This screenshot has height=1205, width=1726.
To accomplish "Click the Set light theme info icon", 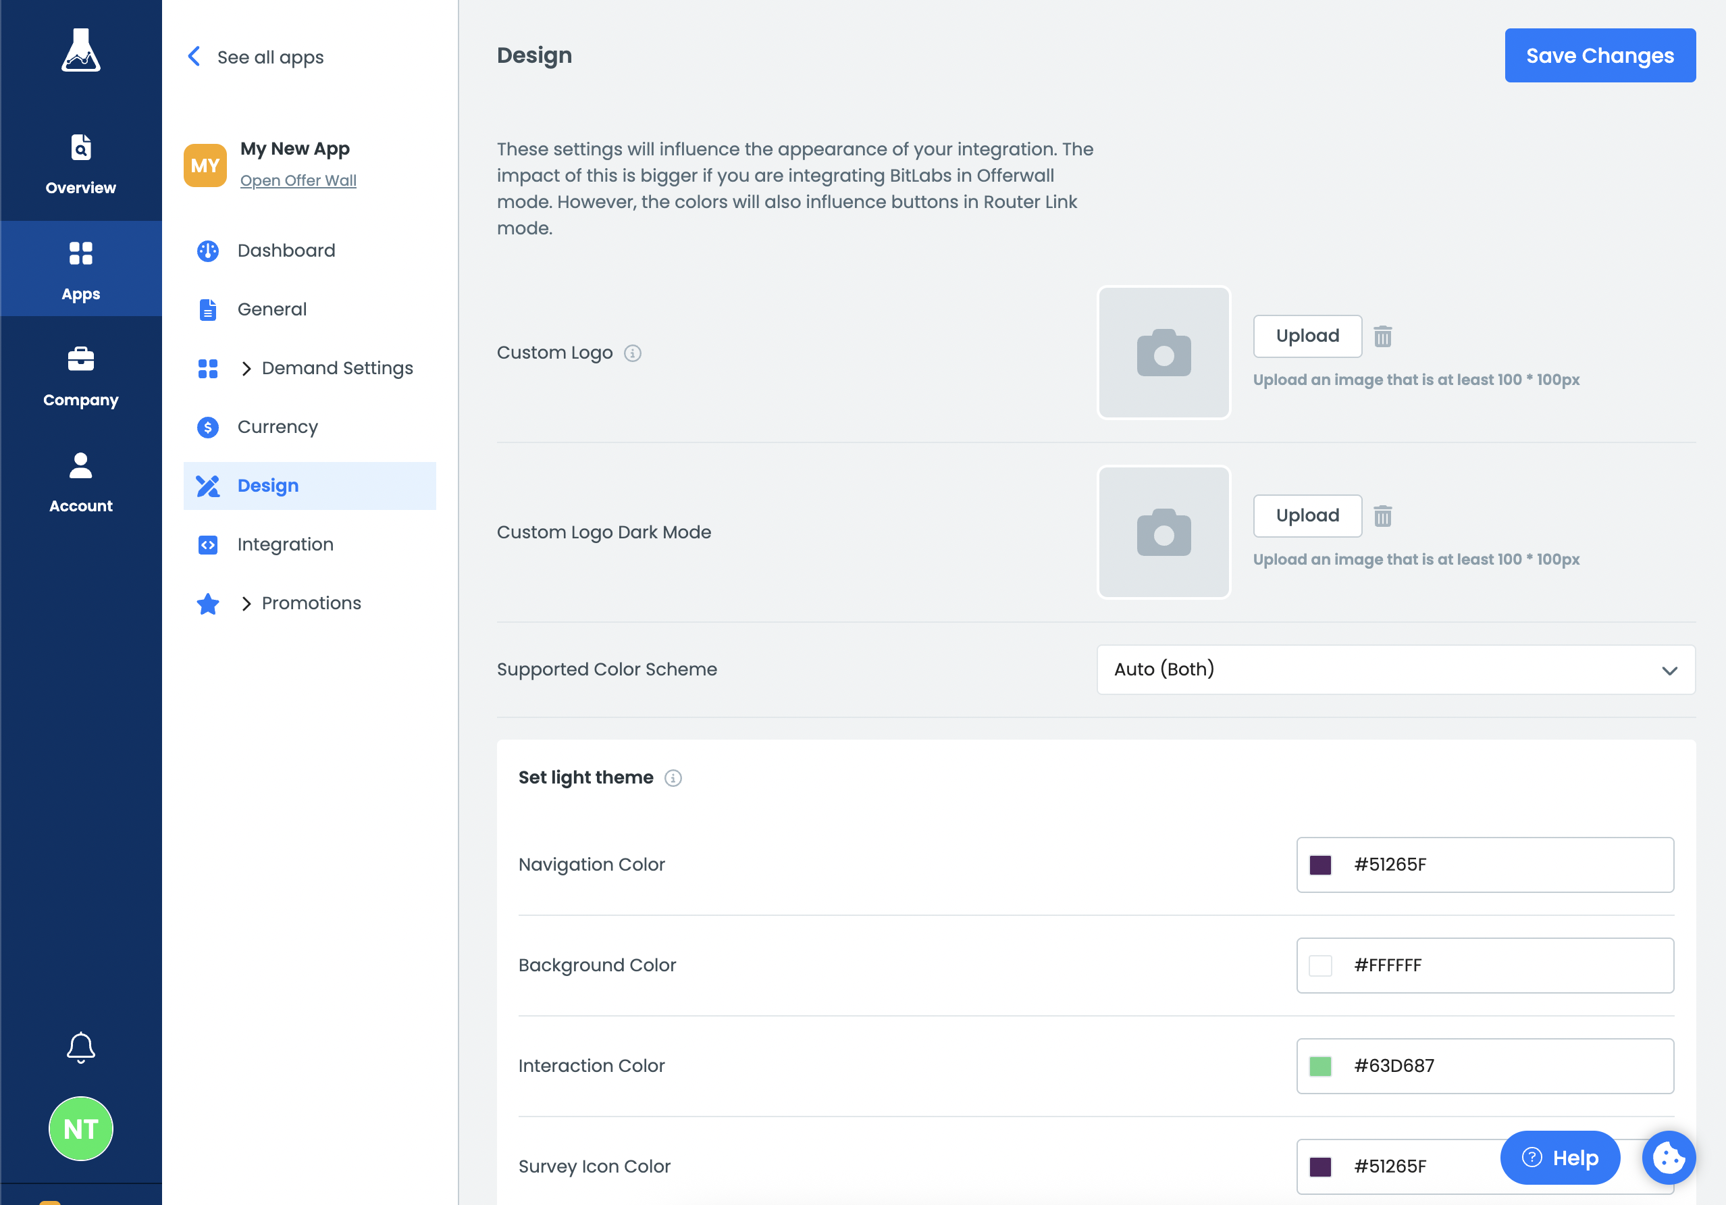I will click(x=673, y=778).
